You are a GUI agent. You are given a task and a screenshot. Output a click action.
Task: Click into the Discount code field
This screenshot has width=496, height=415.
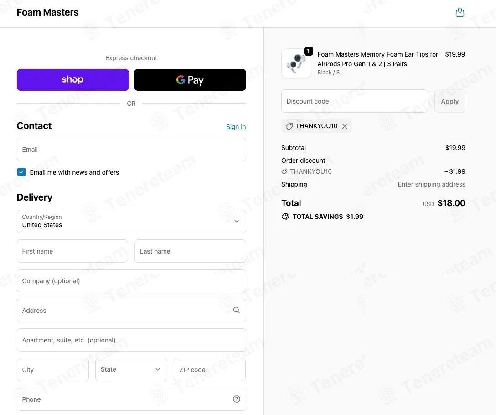coord(354,101)
